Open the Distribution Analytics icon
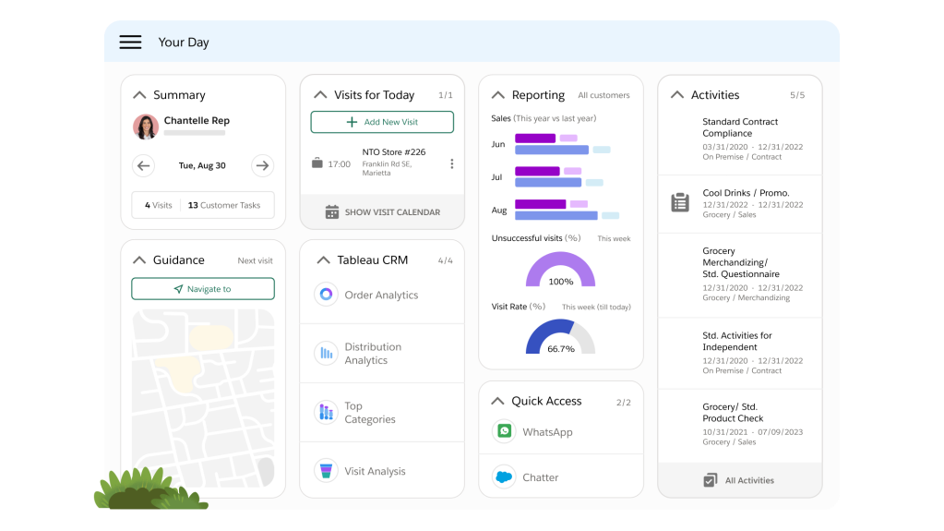The height and width of the screenshot is (531, 944). pyautogui.click(x=326, y=353)
